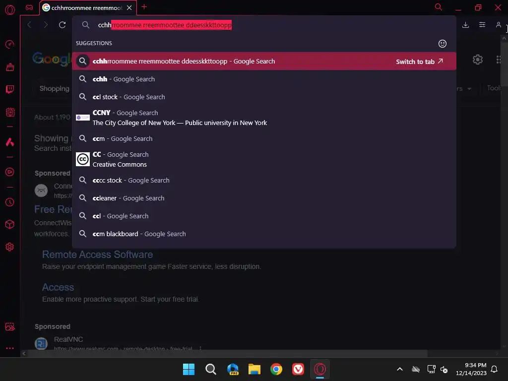The width and height of the screenshot is (508, 381).
Task: Click the address bar text field
Action: pyautogui.click(x=264, y=25)
